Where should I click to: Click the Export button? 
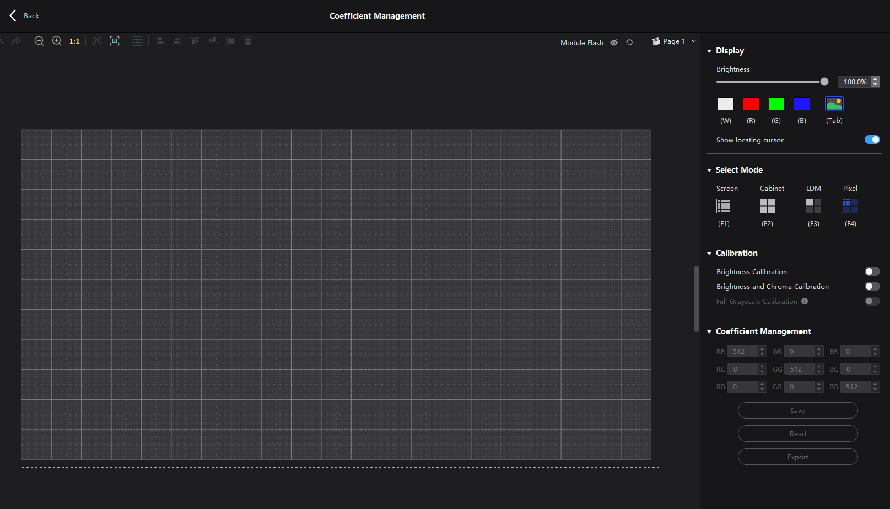[x=798, y=457]
